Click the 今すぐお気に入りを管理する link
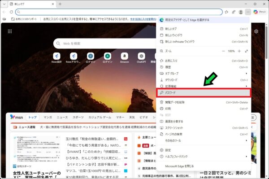This screenshot has width=269, height=179. click(143, 19)
